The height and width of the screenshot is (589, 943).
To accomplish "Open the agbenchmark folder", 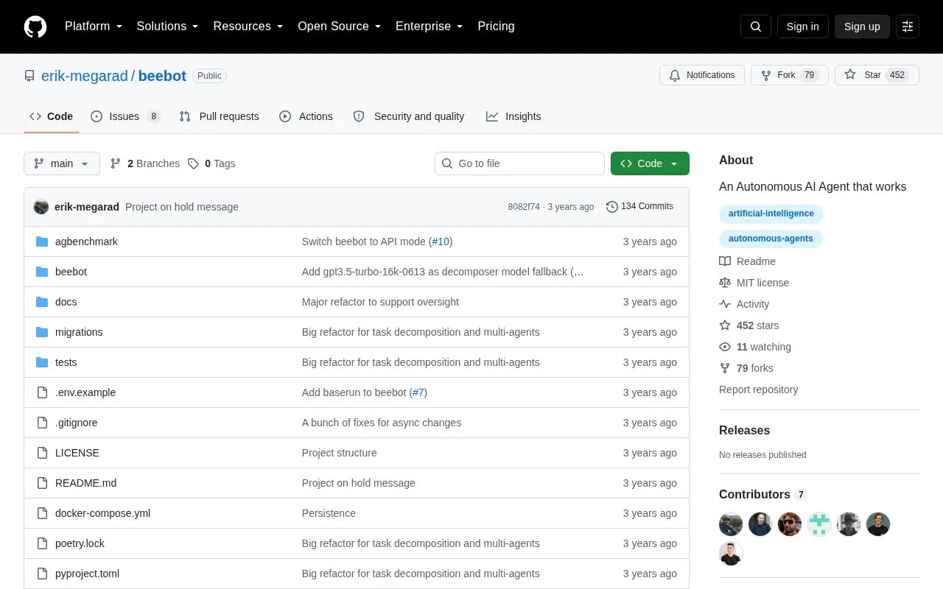I will (x=86, y=241).
